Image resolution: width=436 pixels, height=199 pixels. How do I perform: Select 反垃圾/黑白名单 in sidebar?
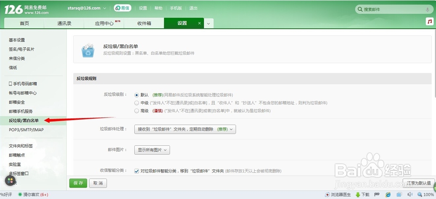click(x=33, y=121)
